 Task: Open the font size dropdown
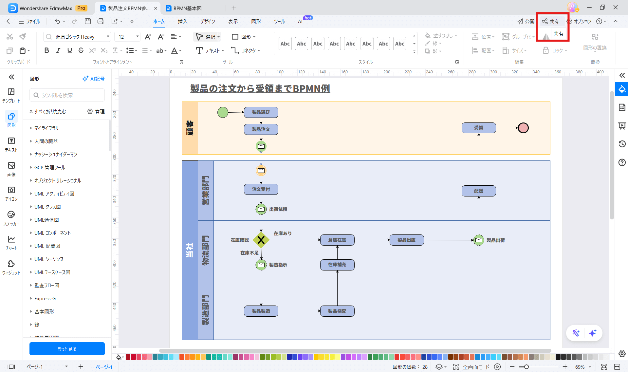tap(137, 37)
